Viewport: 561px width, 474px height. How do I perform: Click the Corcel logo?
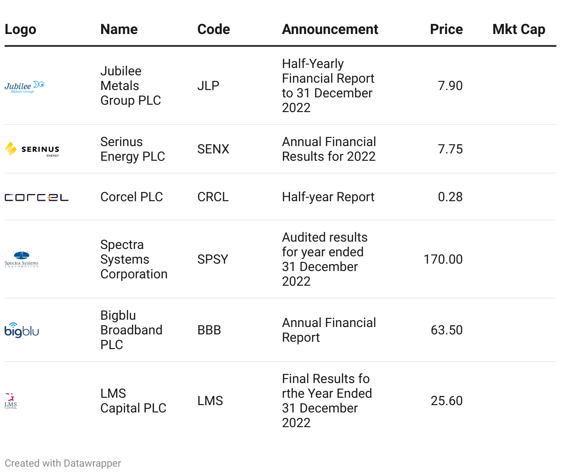click(x=36, y=197)
